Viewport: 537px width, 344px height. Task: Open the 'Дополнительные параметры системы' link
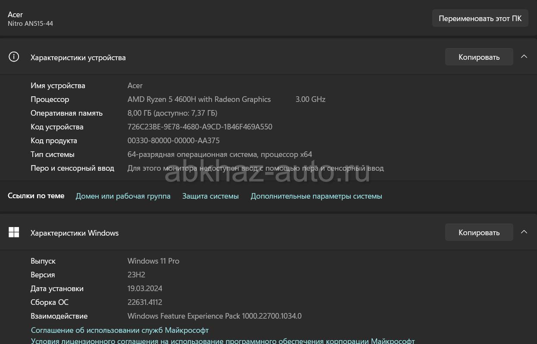tap(316, 196)
